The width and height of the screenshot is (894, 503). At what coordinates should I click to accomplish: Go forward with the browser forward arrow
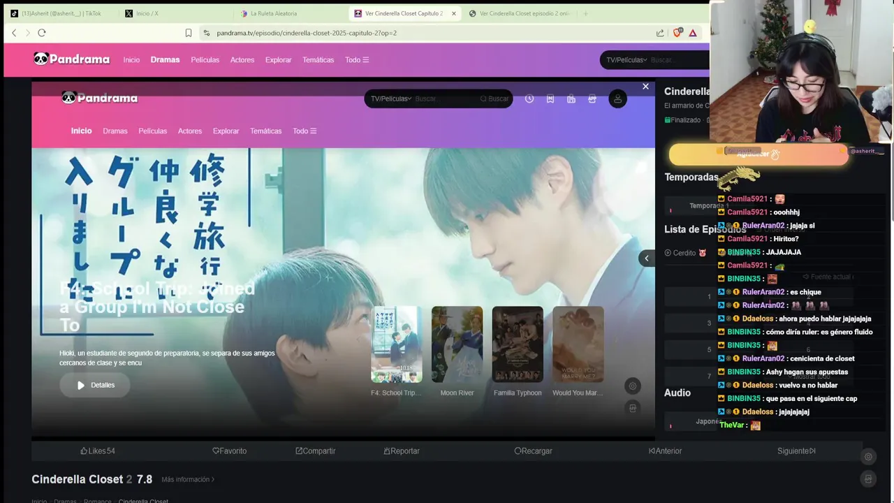[28, 33]
